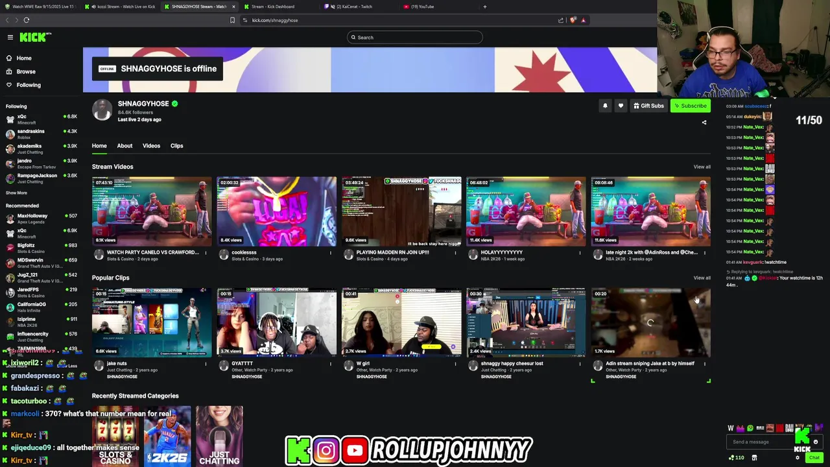Toggle the heart follow button
The image size is (830, 467).
click(621, 106)
